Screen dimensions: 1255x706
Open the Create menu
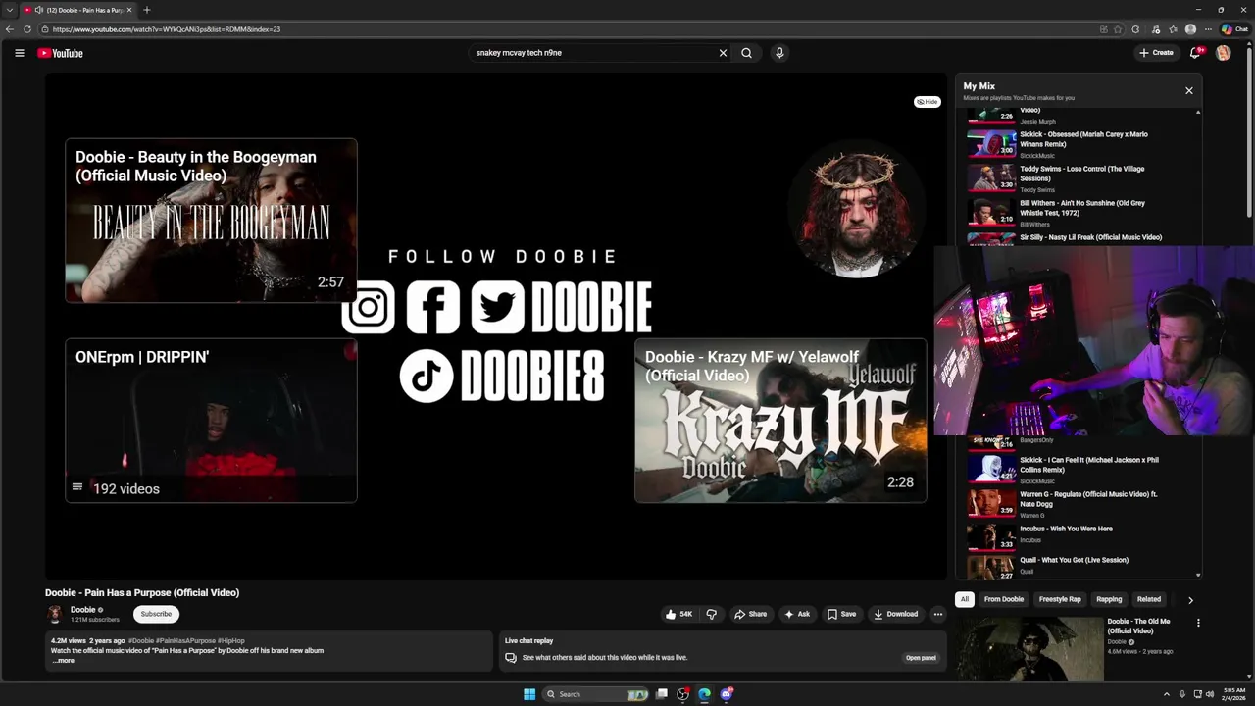point(1156,53)
